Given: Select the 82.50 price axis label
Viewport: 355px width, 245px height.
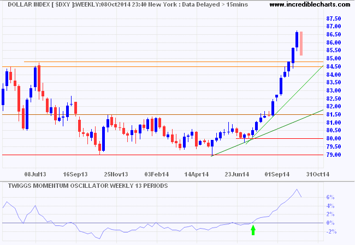Looking at the screenshot, I should (x=334, y=99).
